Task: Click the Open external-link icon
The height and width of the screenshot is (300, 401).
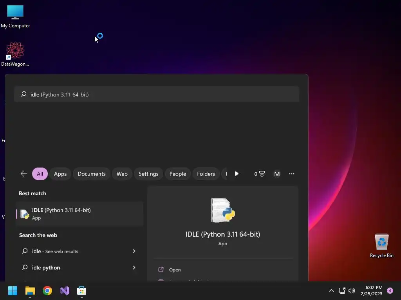Action: (x=161, y=270)
